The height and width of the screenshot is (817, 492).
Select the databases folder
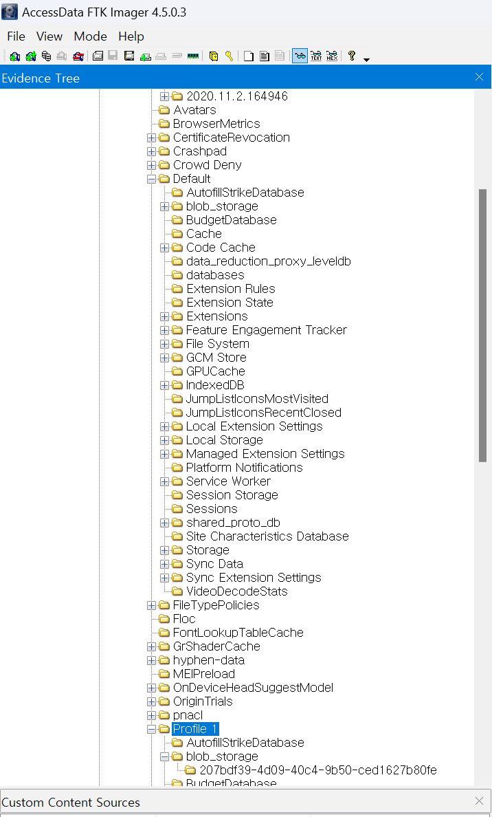pyautogui.click(x=215, y=274)
